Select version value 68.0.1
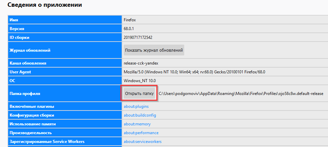This screenshot has height=147, width=328. (128, 29)
